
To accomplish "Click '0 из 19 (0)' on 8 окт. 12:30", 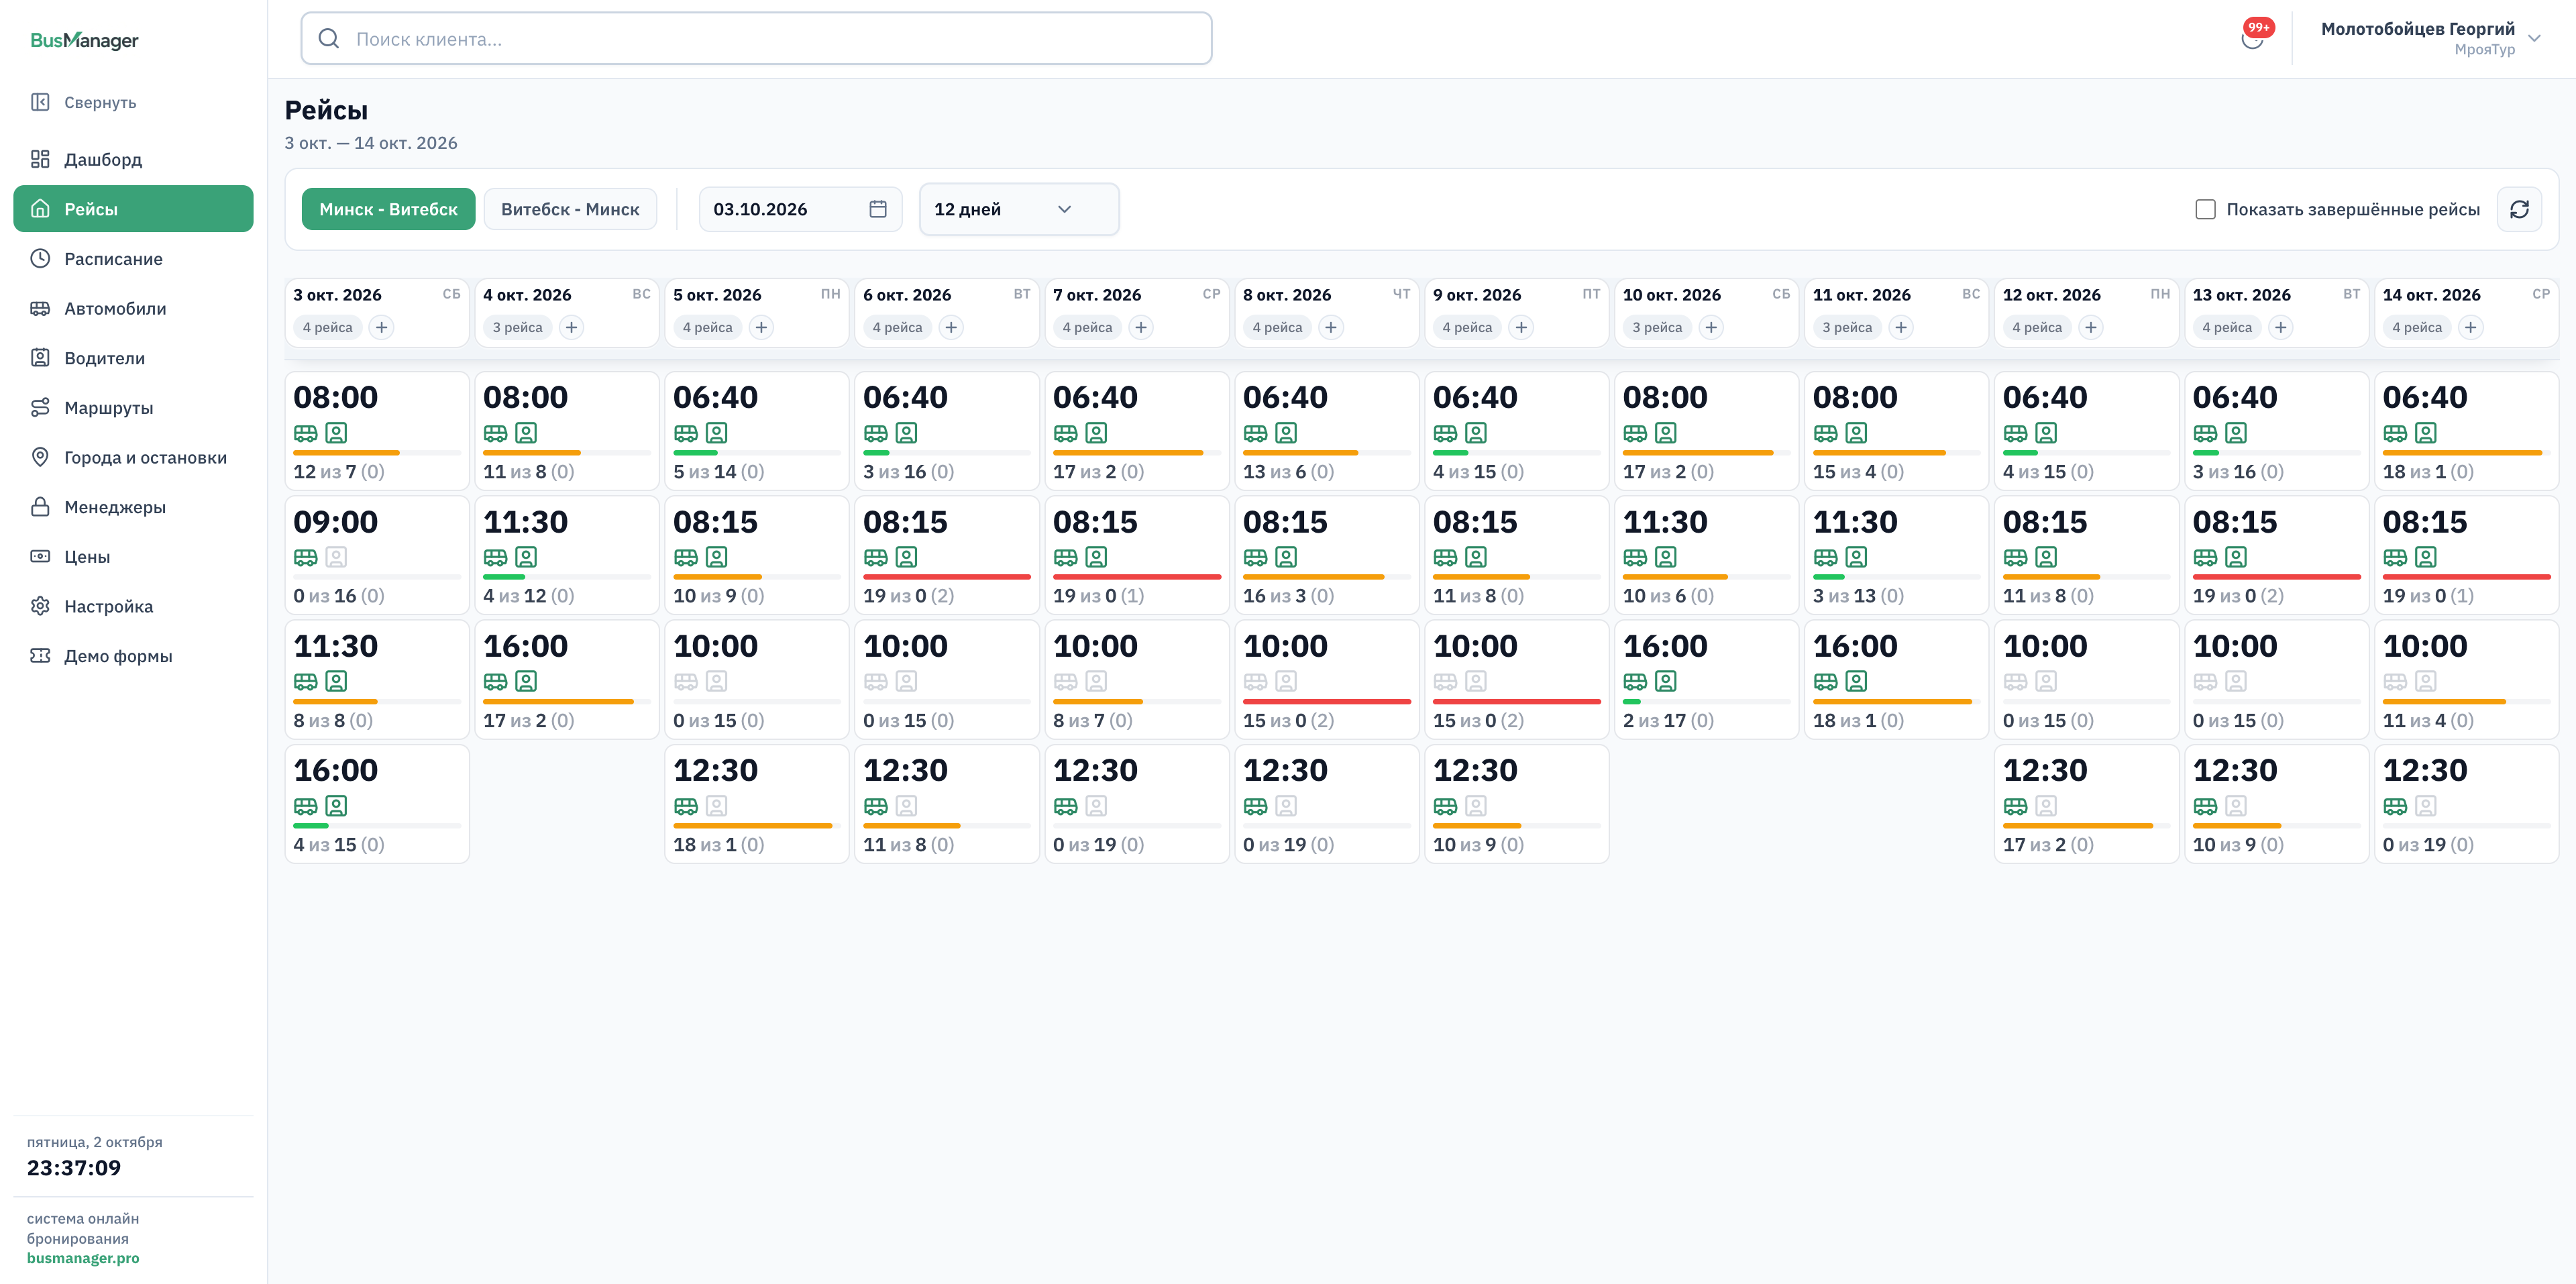I will coord(1288,845).
